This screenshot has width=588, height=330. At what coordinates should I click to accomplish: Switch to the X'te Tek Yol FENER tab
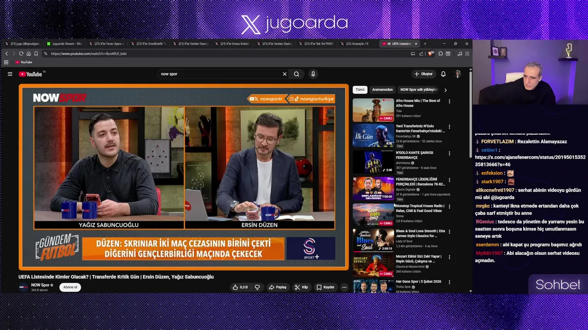(x=317, y=44)
